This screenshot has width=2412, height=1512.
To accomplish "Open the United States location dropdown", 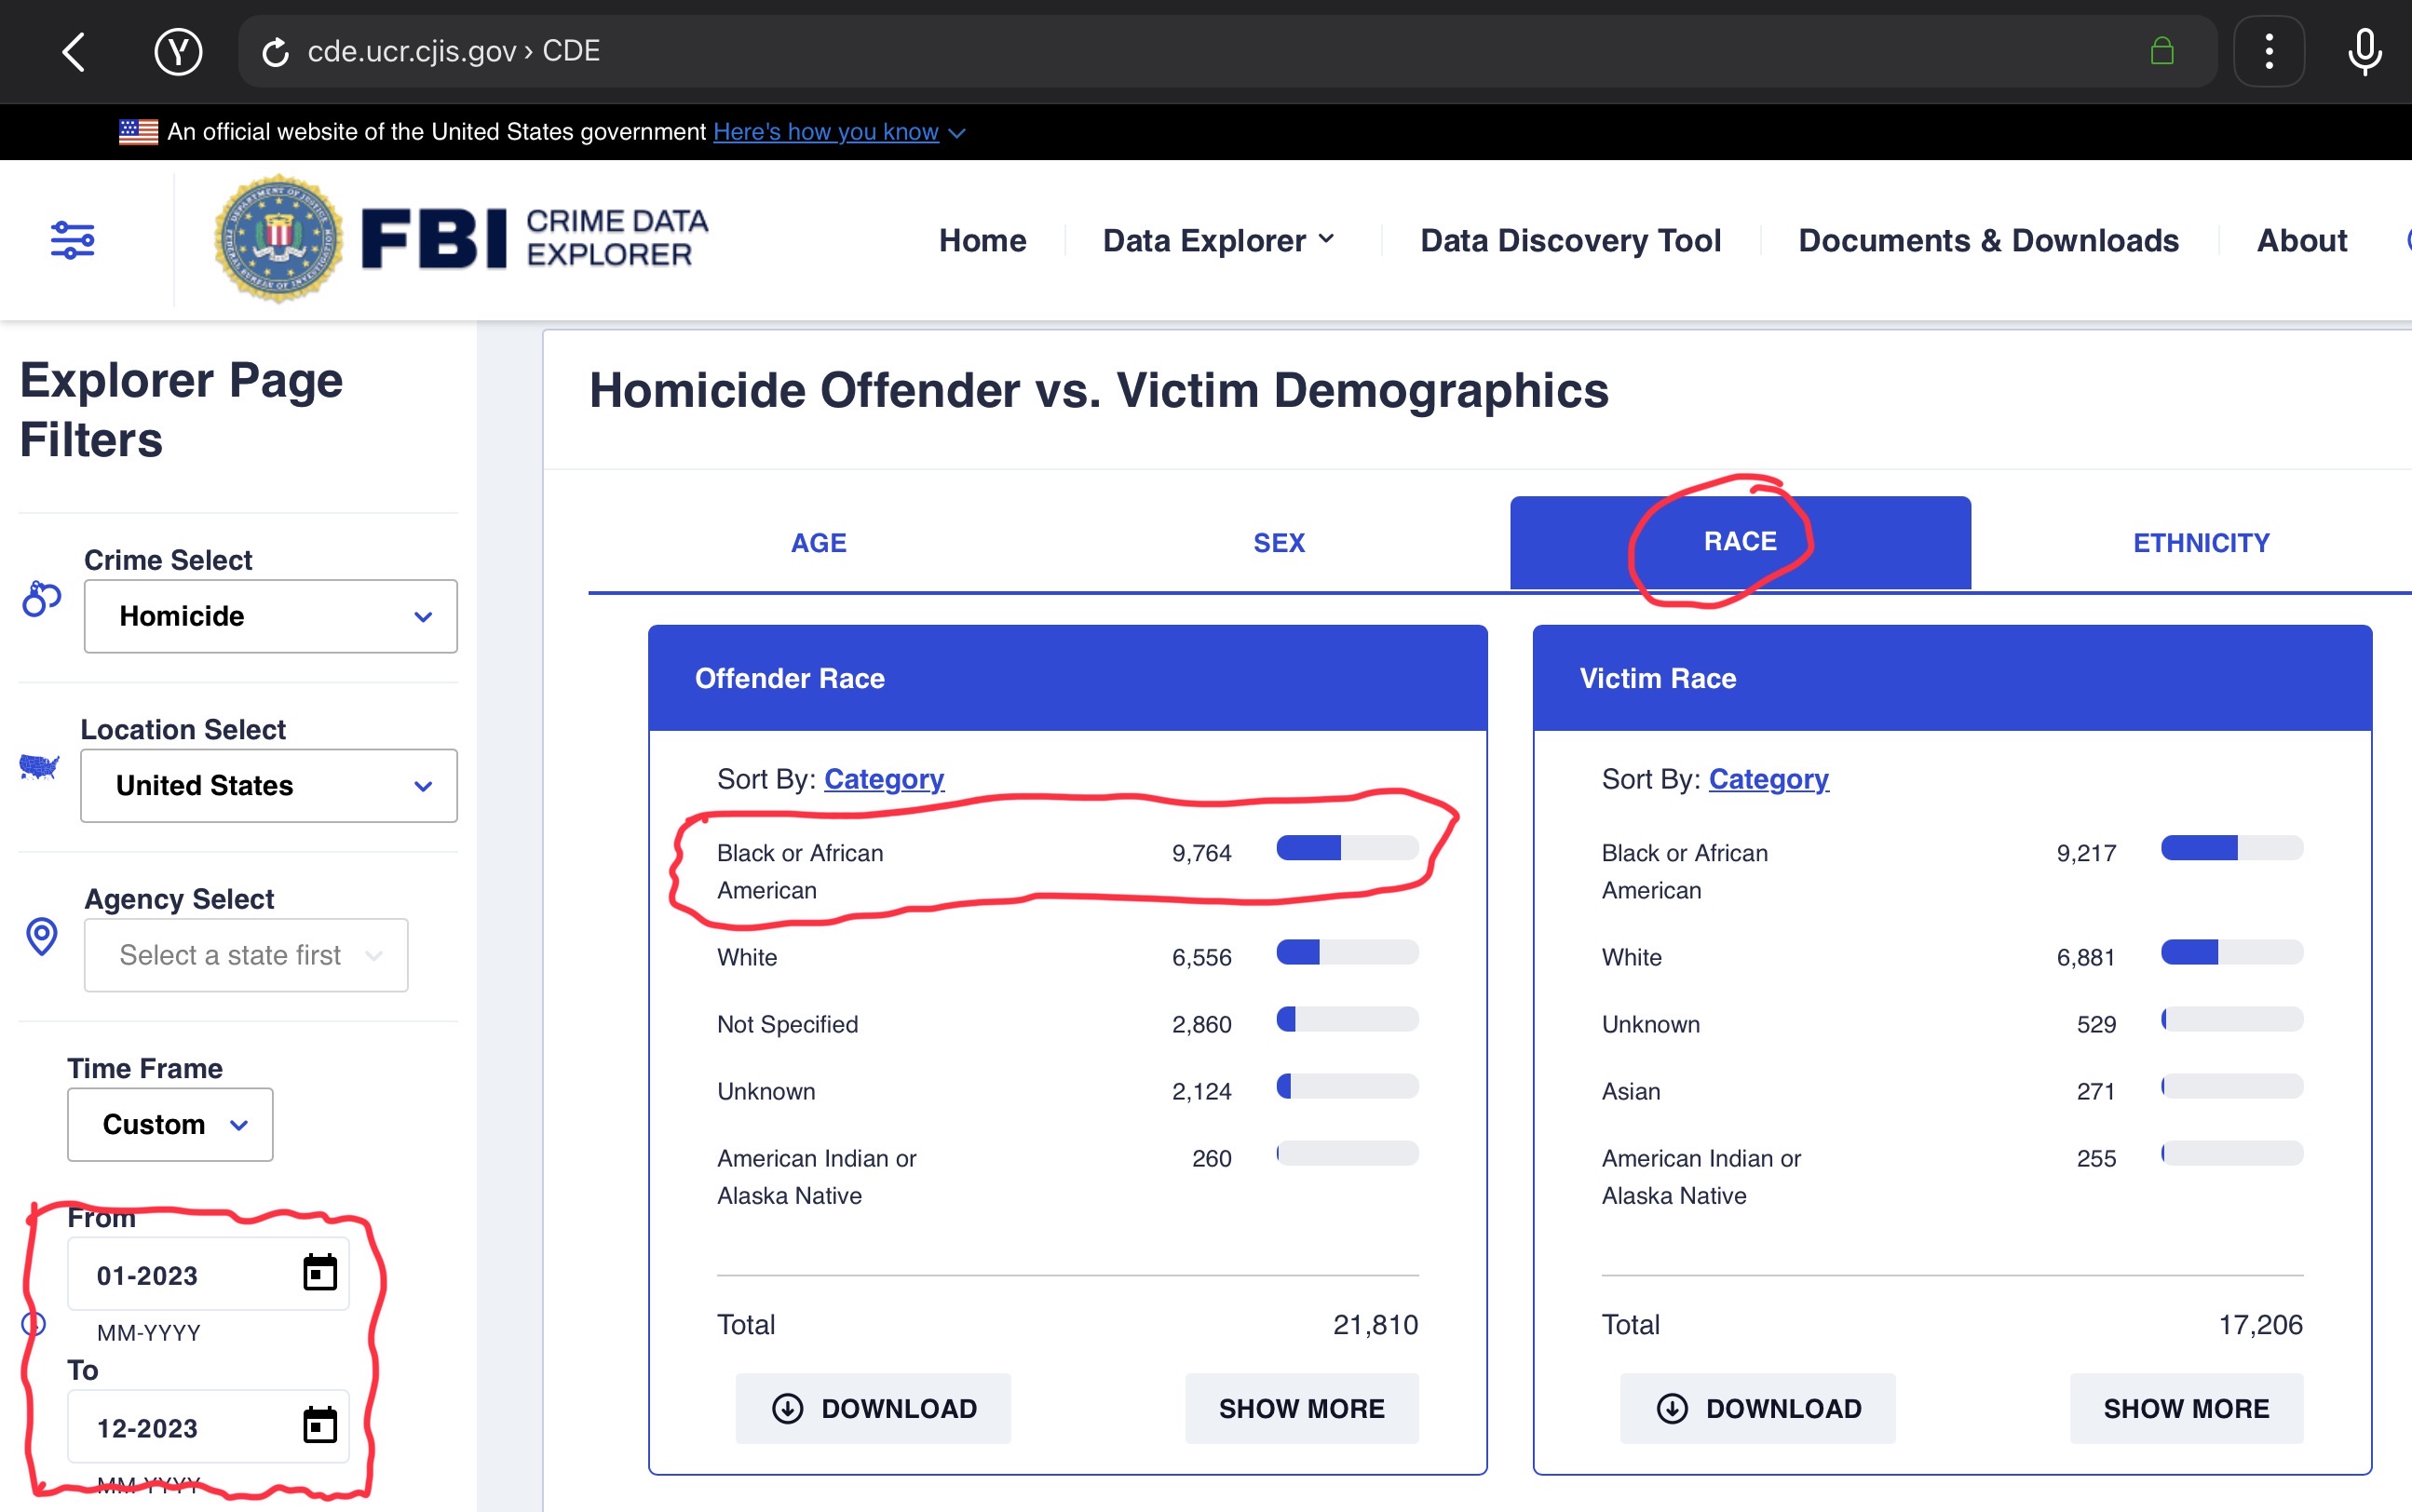I will point(268,786).
